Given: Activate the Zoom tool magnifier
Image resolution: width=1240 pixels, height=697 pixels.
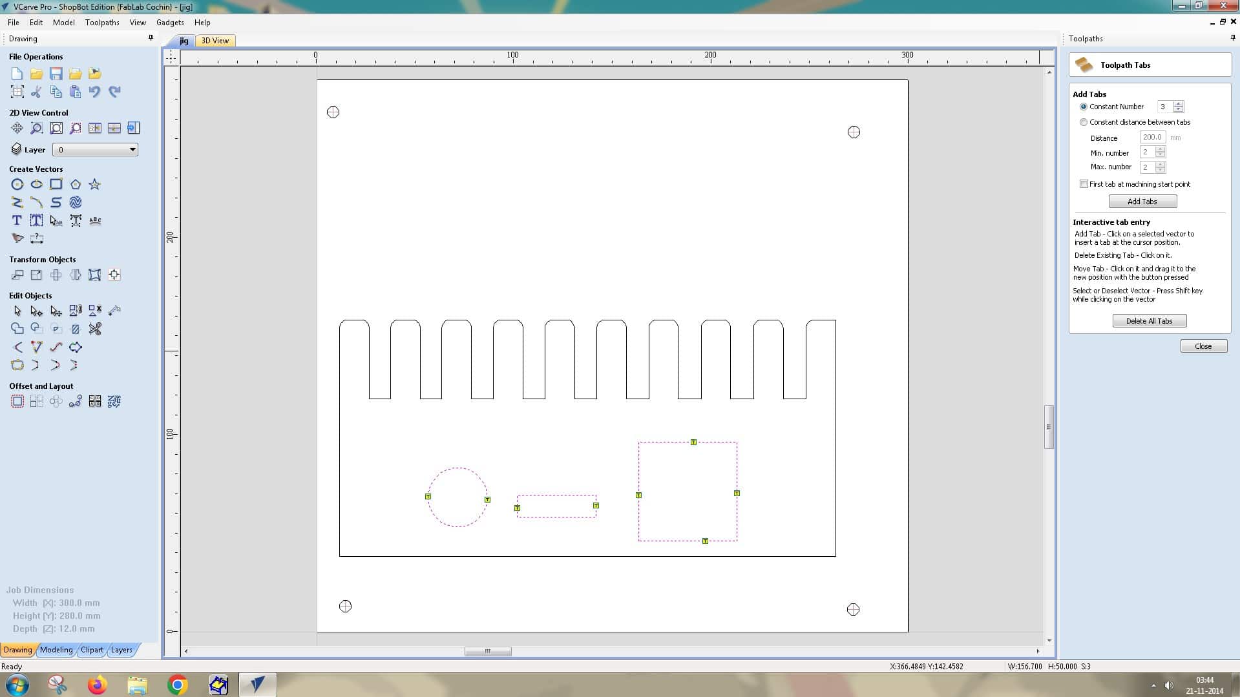Looking at the screenshot, I should 37,128.
